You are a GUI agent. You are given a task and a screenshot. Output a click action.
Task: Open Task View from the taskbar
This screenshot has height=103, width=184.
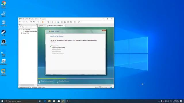[40, 101]
